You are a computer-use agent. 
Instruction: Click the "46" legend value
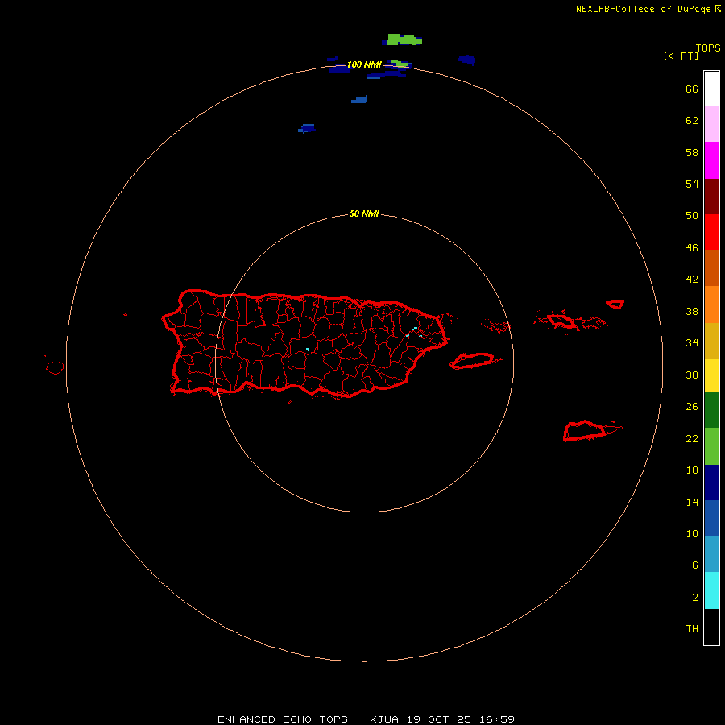pos(692,248)
